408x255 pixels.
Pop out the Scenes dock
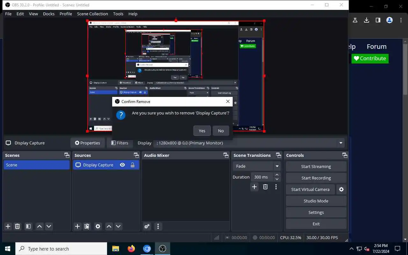click(67, 155)
